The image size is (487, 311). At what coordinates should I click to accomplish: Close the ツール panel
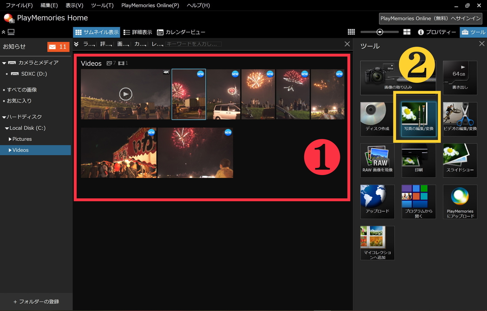point(482,44)
